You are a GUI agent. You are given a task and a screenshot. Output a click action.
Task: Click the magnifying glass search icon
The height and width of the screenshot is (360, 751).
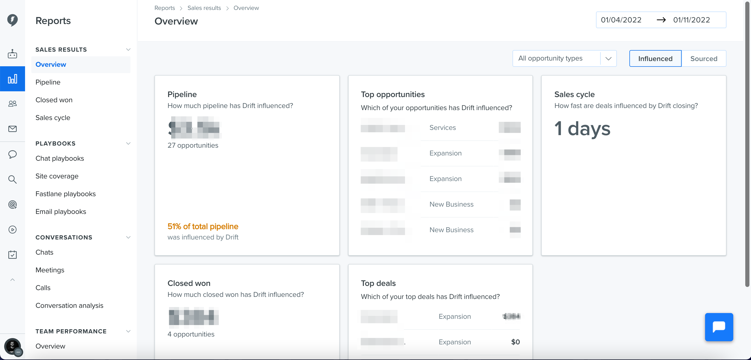pos(12,179)
